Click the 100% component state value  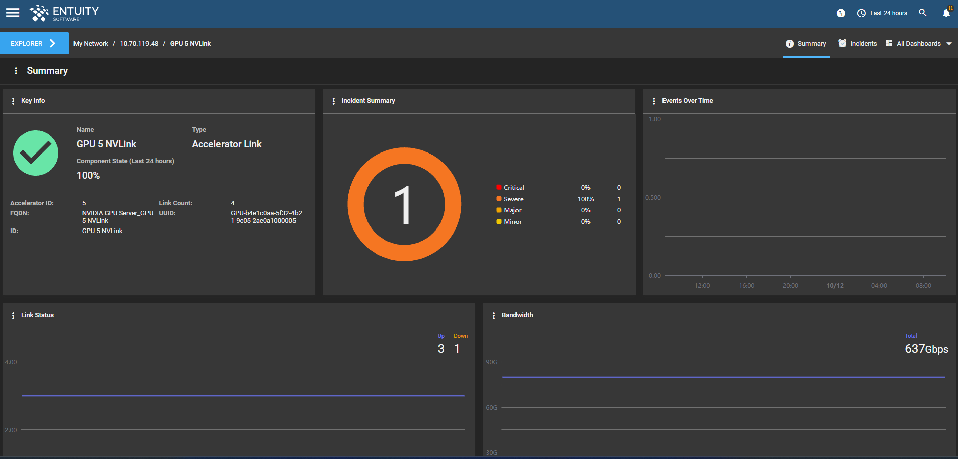88,176
